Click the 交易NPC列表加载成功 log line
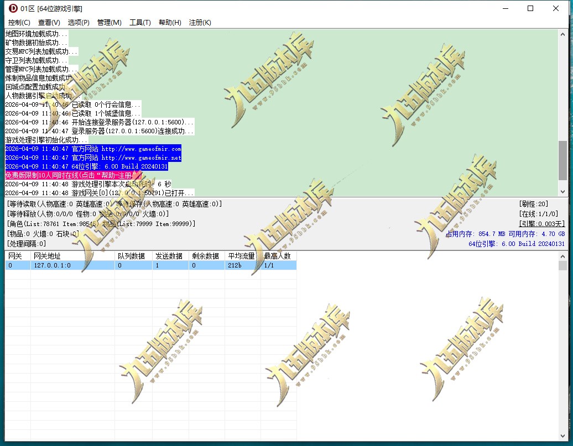Viewport: 573px width, 446px height. [41, 51]
